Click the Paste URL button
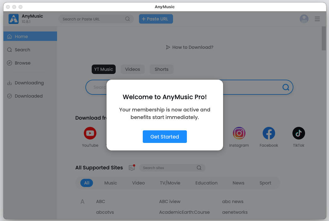Viewport: 329px width, 221px height. [156, 19]
